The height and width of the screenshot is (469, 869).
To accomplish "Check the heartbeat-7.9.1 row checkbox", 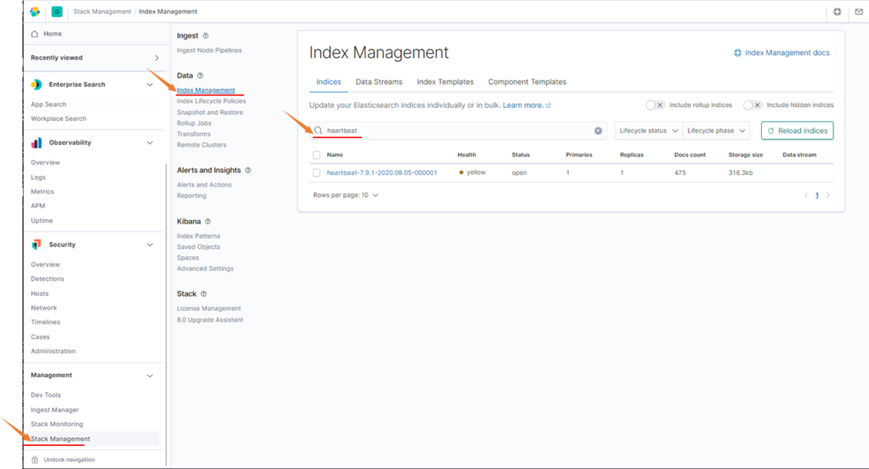I will (316, 173).
